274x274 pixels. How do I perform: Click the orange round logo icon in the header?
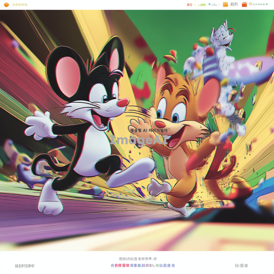pos(6,5)
